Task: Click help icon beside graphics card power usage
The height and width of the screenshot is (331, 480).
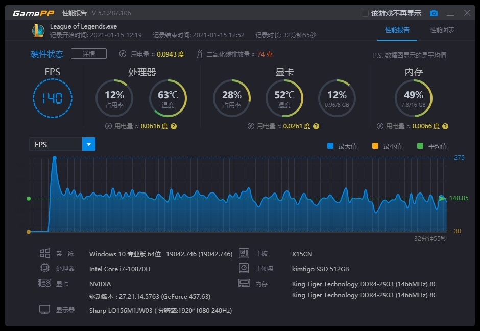Action: 316,126
